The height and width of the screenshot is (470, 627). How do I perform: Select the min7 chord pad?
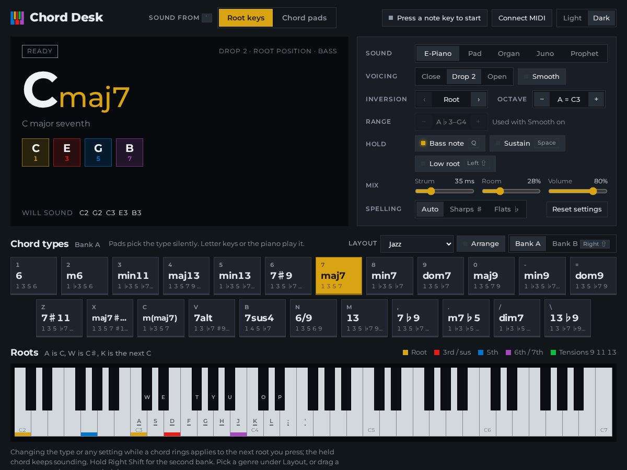point(389,276)
